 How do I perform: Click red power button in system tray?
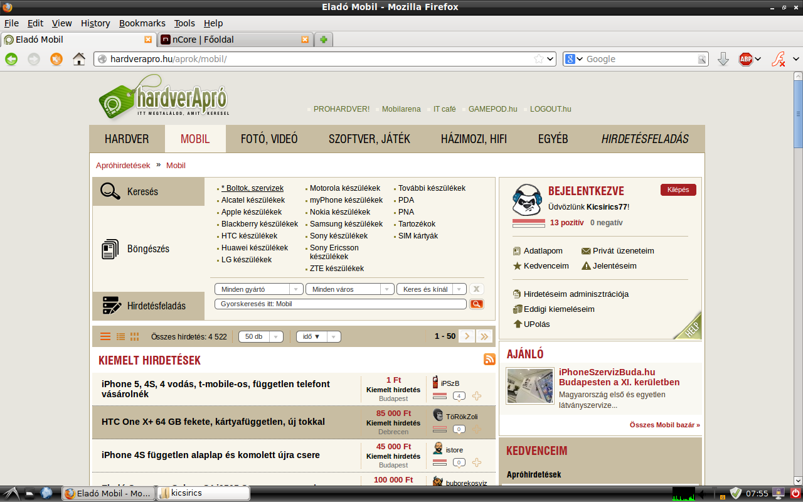[x=795, y=493]
